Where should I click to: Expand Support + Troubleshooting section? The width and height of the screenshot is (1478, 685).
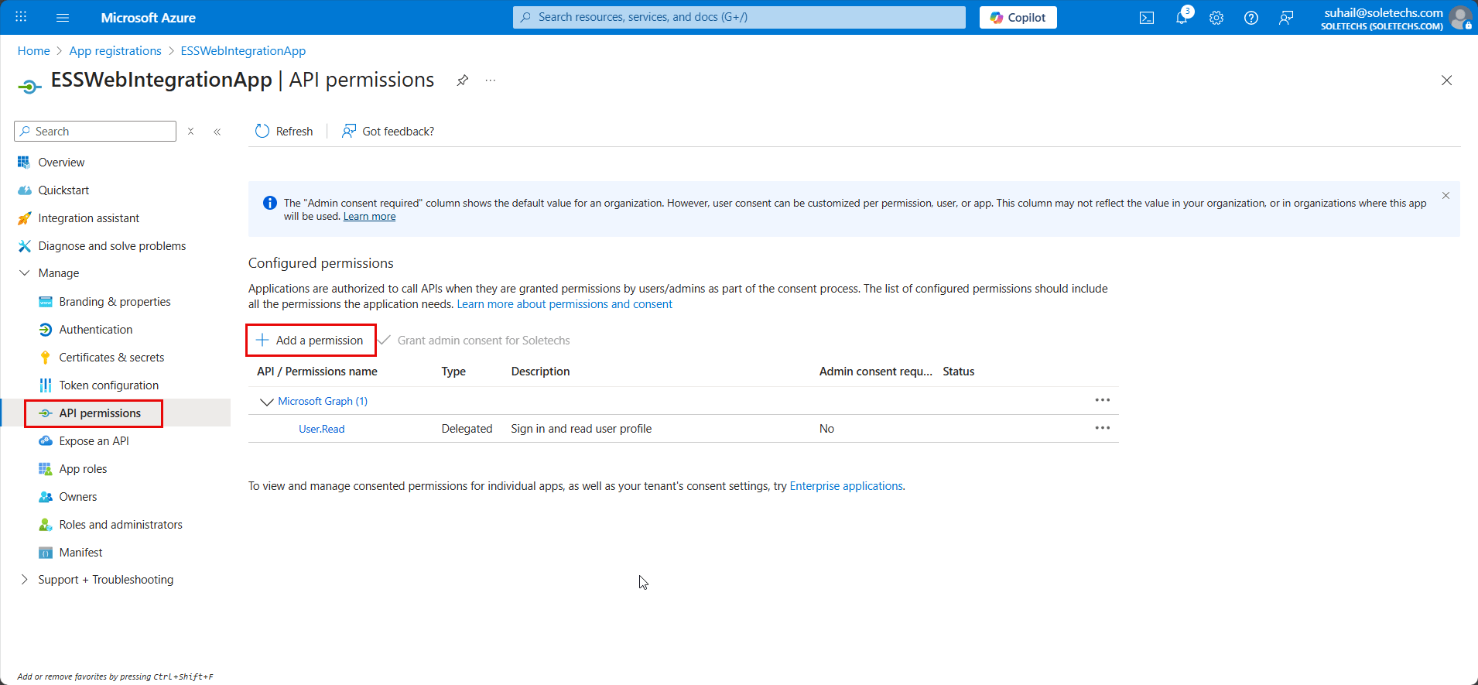24,580
